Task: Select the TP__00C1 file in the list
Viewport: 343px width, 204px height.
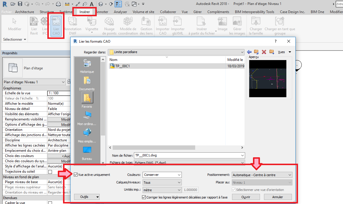Action: pos(122,66)
